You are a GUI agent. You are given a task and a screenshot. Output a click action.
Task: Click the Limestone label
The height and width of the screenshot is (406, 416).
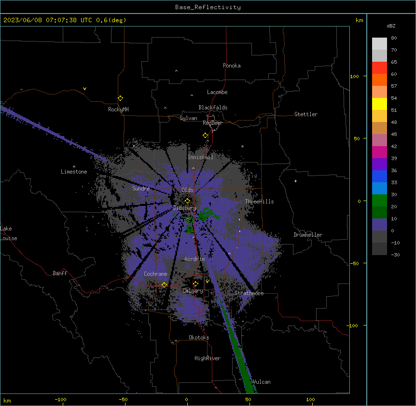(x=74, y=172)
